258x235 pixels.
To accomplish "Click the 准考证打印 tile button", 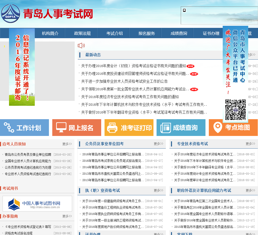I will click(x=129, y=127).
